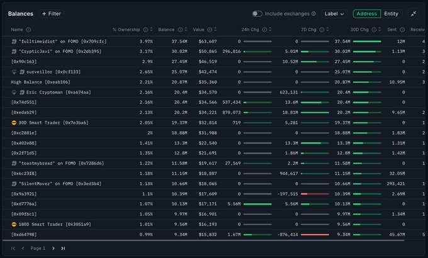The width and height of the screenshot is (428, 258).
Task: Sort by Value using the sort arrows
Action: click(x=215, y=30)
